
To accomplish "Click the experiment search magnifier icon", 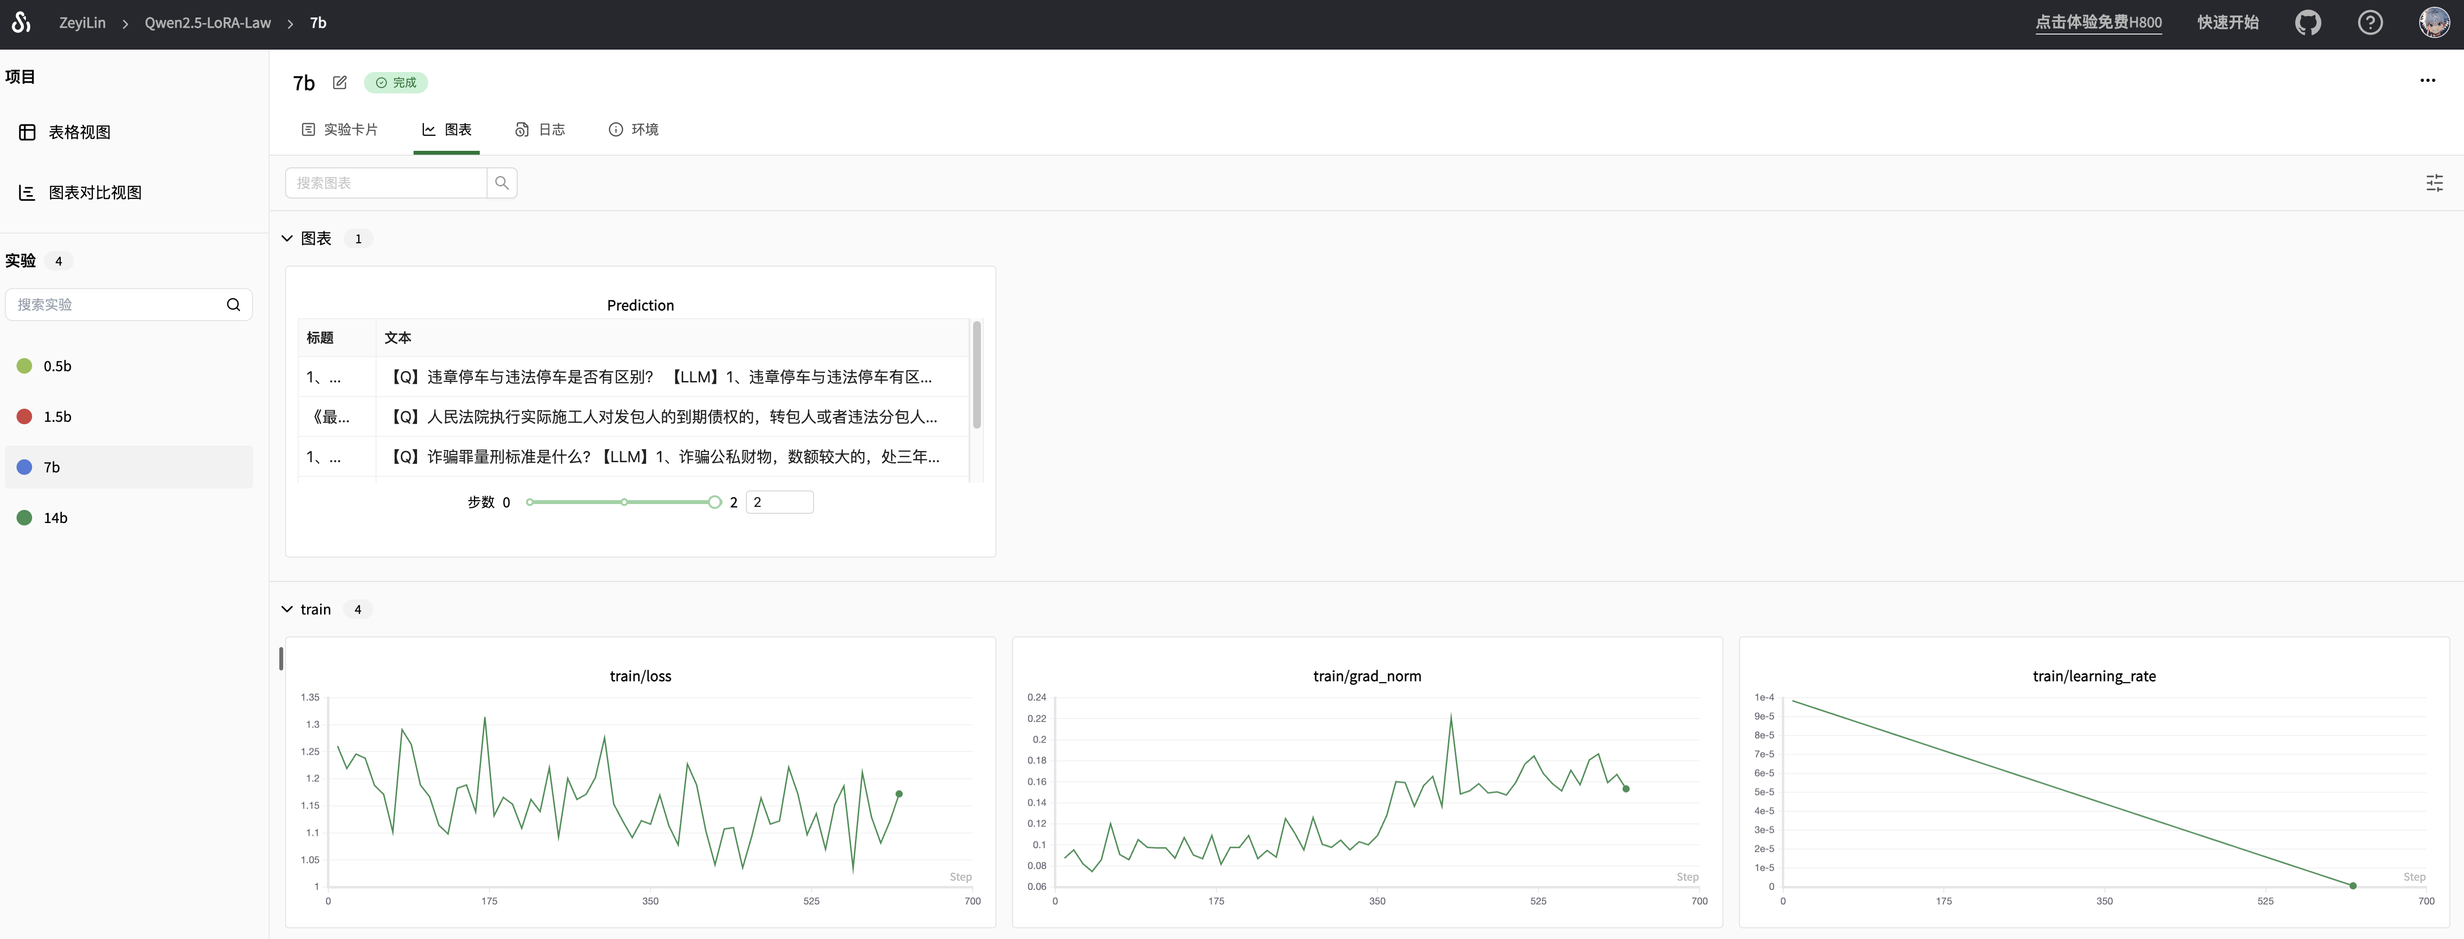I will point(233,304).
